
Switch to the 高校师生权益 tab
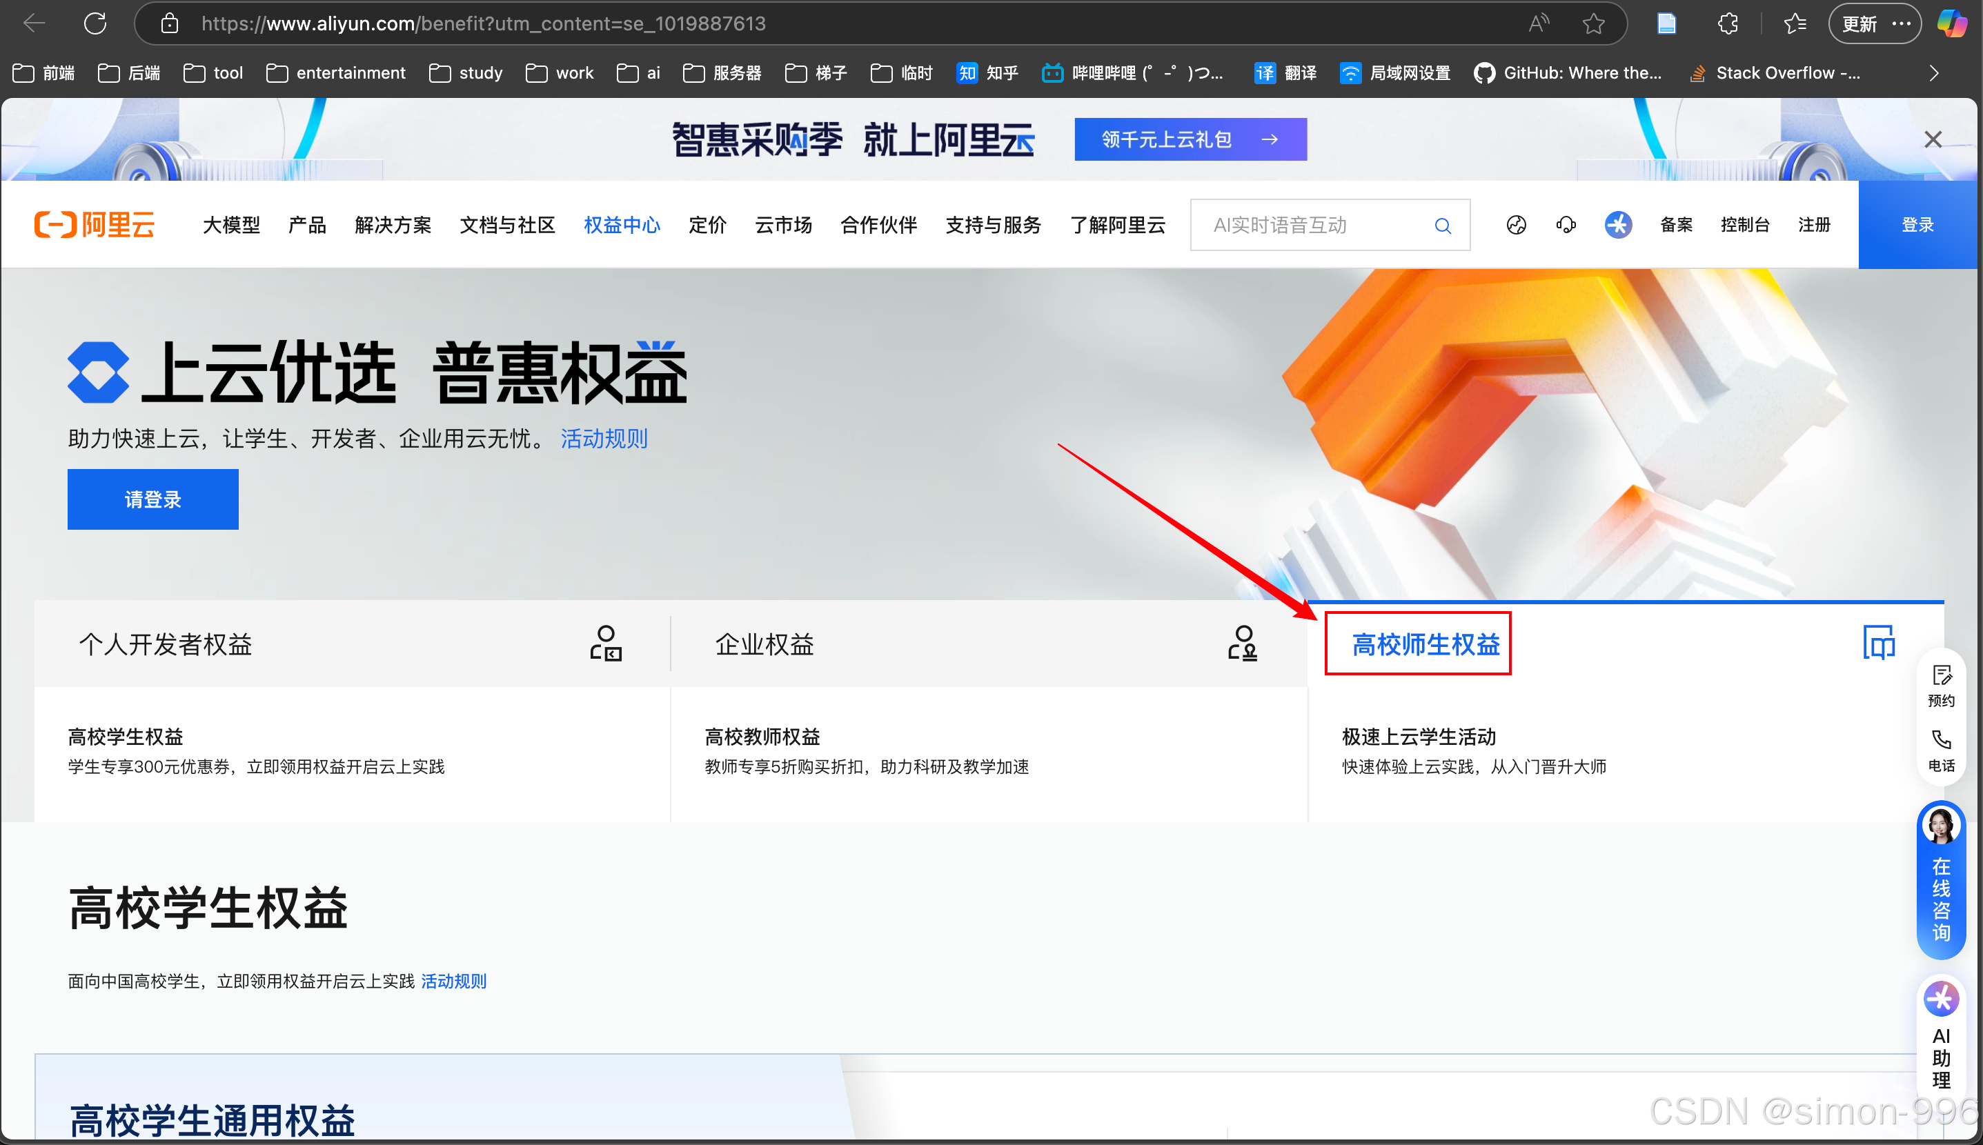click(1625, 644)
